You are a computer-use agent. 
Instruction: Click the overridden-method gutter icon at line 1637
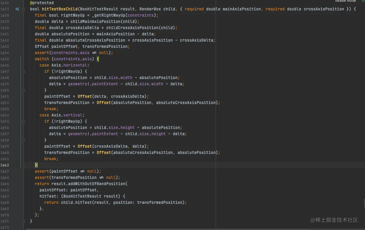coord(17,9)
